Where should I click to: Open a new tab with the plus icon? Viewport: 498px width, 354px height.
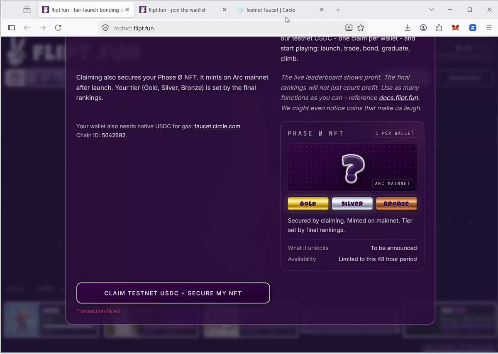(338, 10)
